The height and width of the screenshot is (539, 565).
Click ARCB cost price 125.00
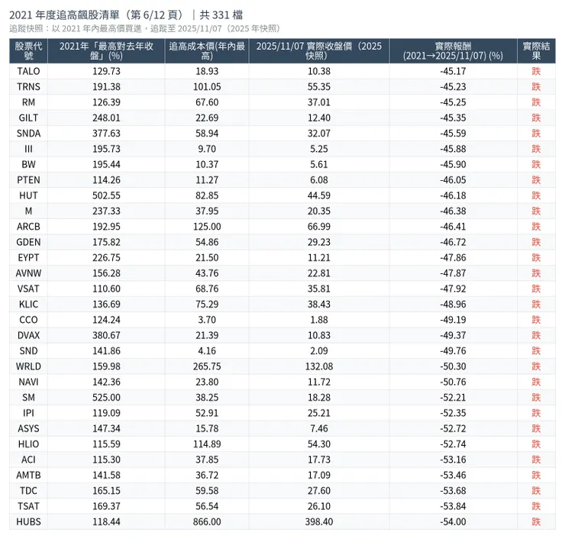(x=207, y=227)
